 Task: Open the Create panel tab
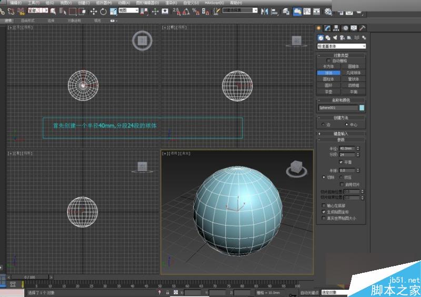click(x=319, y=28)
